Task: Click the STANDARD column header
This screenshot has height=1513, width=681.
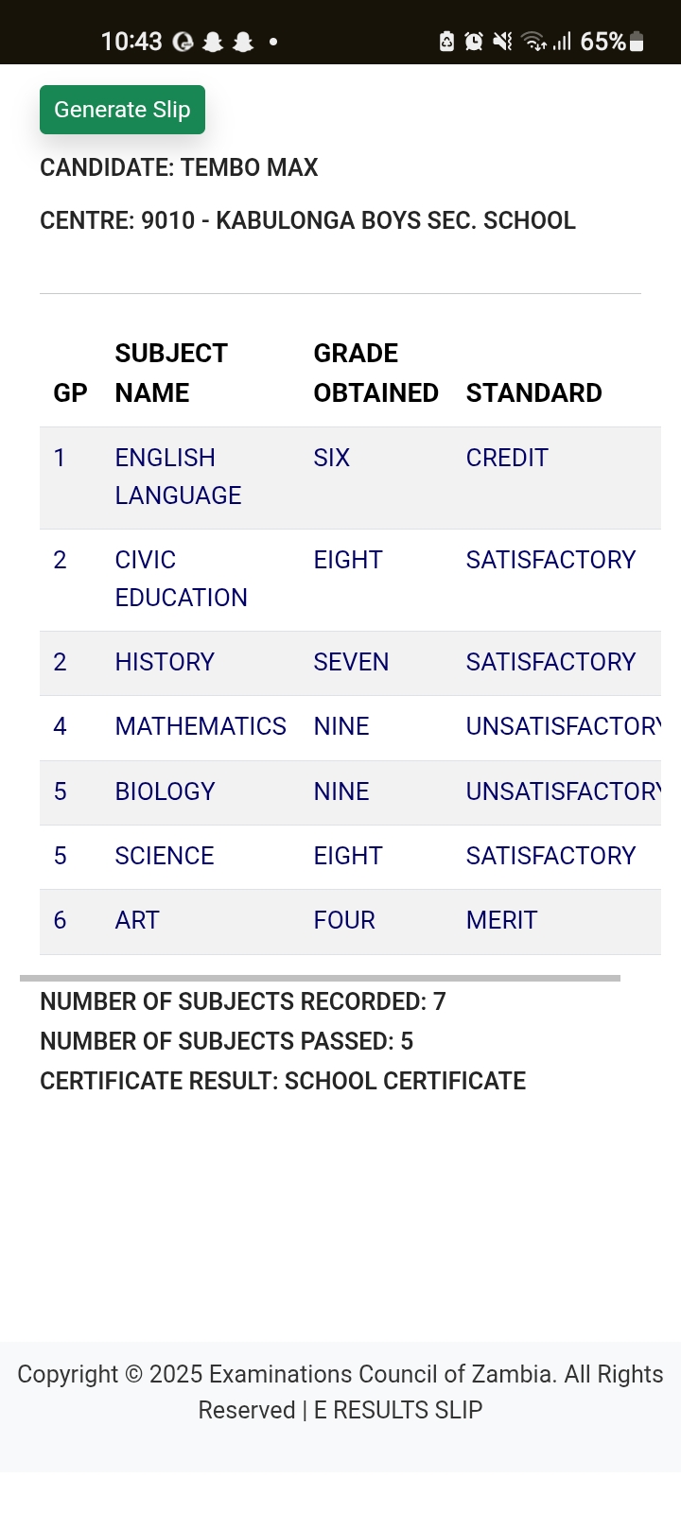Action: click(x=533, y=392)
